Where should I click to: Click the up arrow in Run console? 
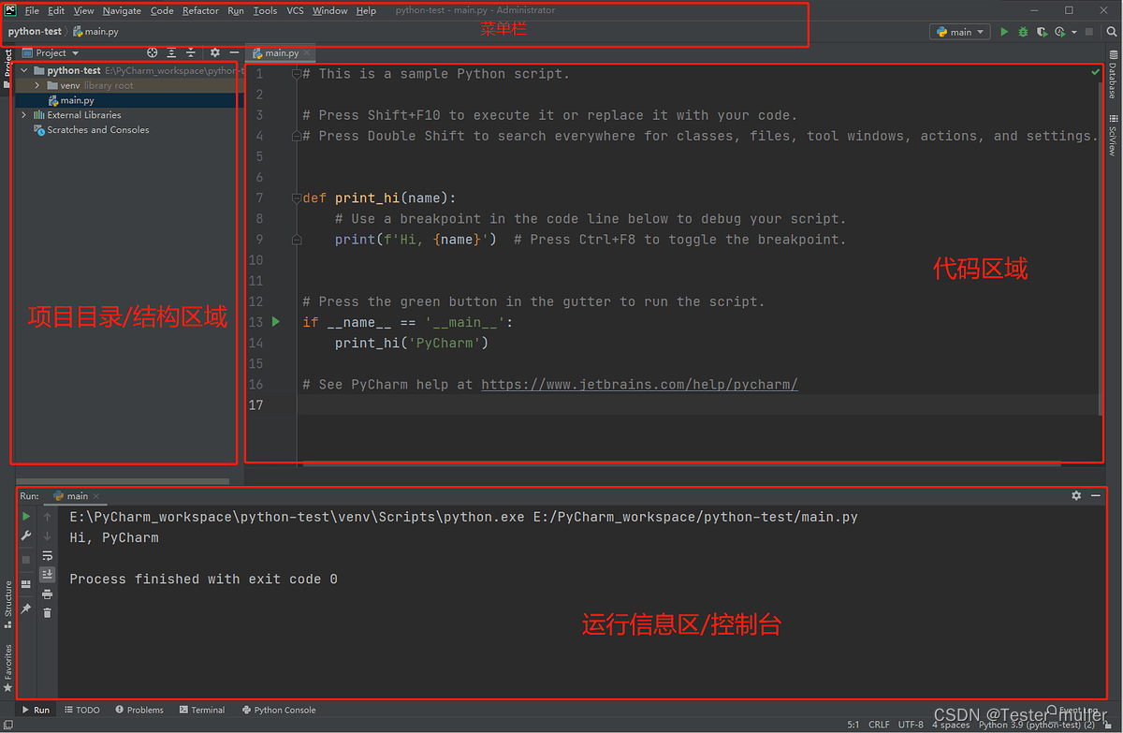[48, 516]
